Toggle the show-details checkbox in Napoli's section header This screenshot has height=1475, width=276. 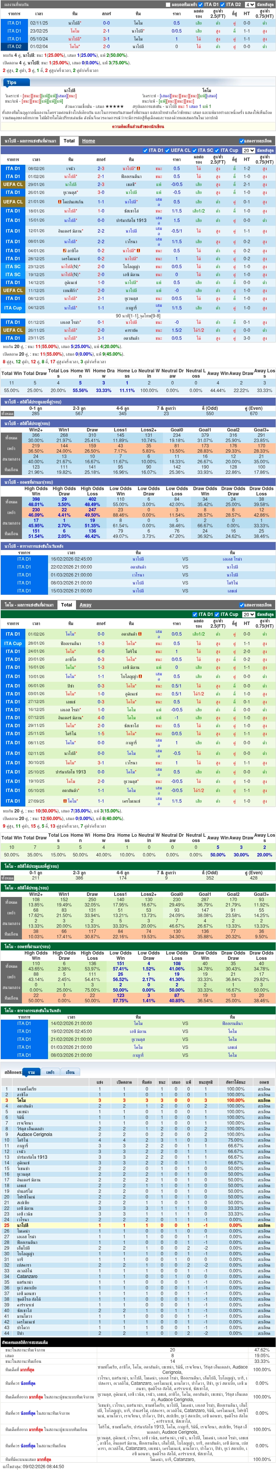pyautogui.click(x=241, y=141)
